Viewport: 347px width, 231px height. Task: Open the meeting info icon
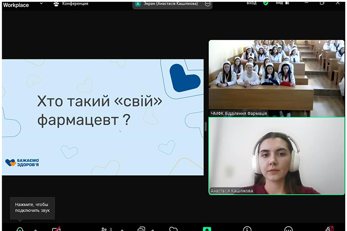coord(247,229)
